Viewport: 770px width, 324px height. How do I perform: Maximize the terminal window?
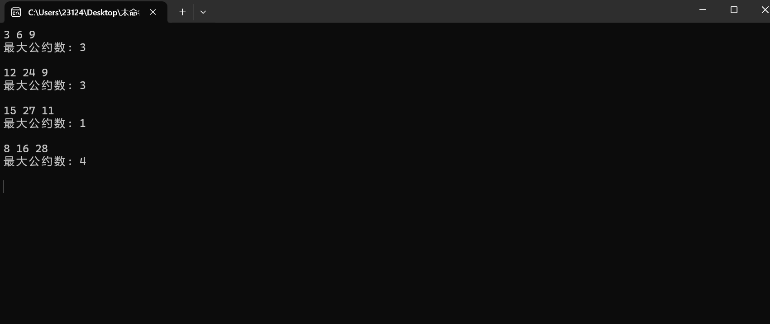734,9
